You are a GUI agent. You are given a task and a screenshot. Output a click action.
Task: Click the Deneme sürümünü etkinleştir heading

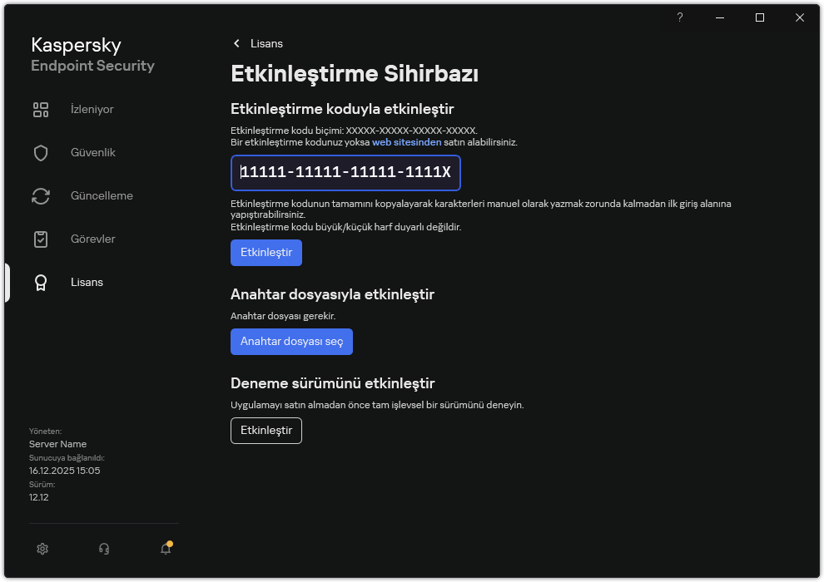coord(333,383)
